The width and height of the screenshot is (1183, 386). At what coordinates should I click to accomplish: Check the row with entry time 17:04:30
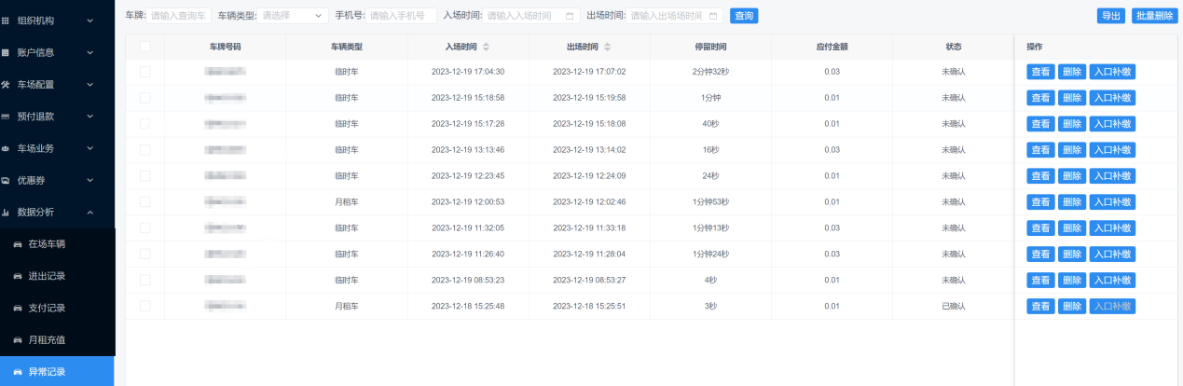pos(144,72)
